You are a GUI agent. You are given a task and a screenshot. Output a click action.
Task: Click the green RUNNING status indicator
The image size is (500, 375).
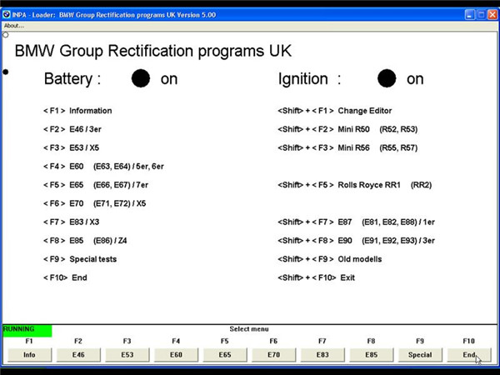[27, 331]
